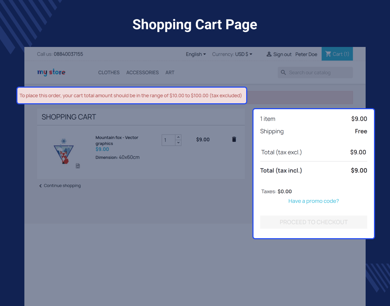Click the Search our catalog field
Image resolution: width=390 pixels, height=306 pixels.
pyautogui.click(x=315, y=73)
